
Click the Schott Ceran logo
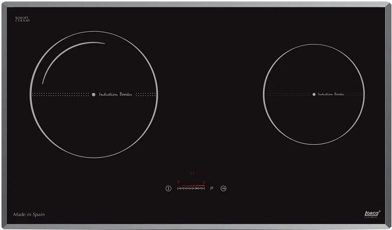(23, 19)
